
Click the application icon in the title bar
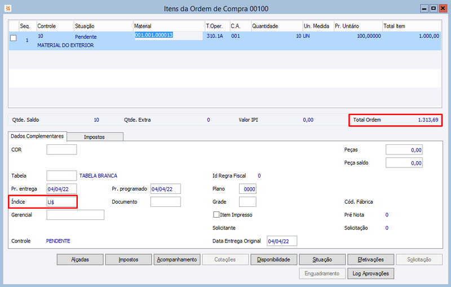point(8,8)
